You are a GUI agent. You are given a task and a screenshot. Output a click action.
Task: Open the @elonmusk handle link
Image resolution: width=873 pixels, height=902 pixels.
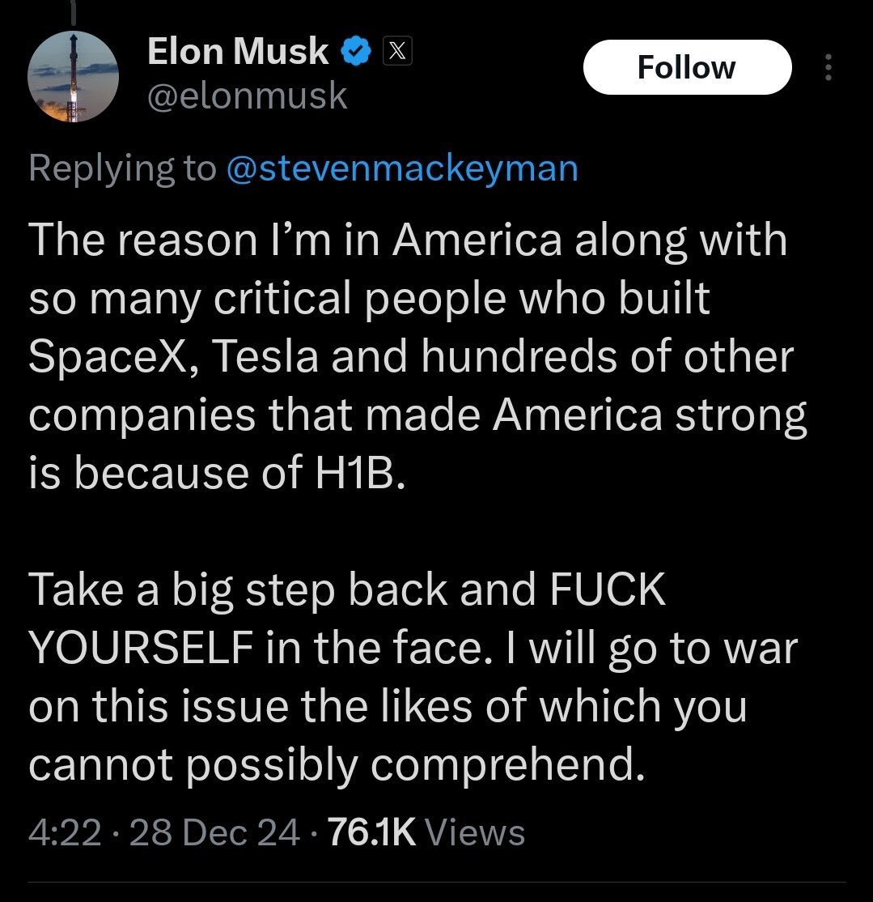(x=248, y=97)
